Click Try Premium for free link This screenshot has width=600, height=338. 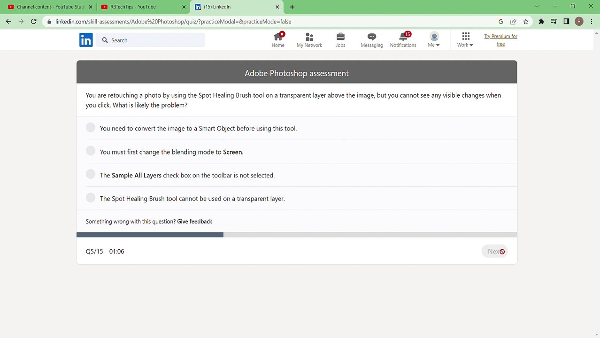[500, 40]
